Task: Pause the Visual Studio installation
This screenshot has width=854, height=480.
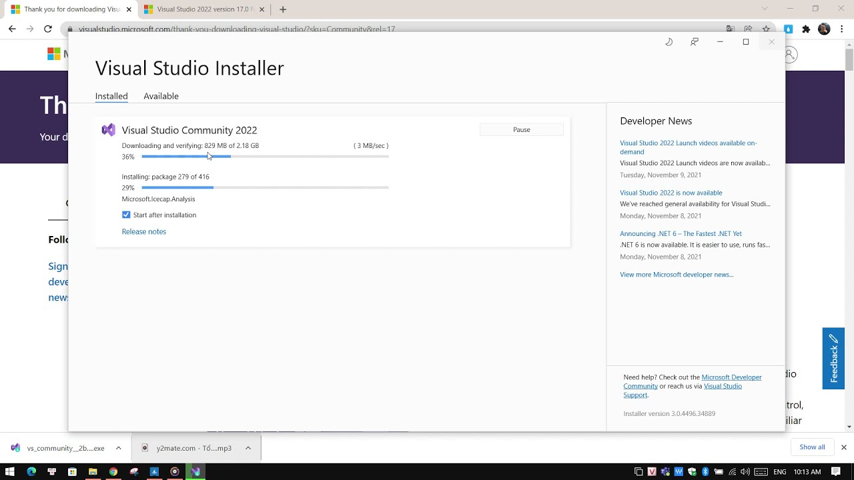Action: 522,129
